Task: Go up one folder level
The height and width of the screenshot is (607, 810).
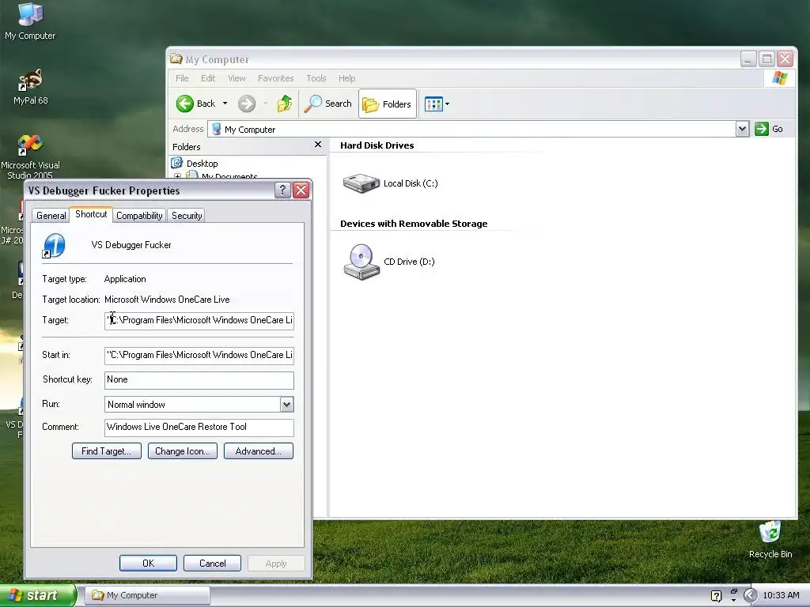Action: click(x=285, y=104)
